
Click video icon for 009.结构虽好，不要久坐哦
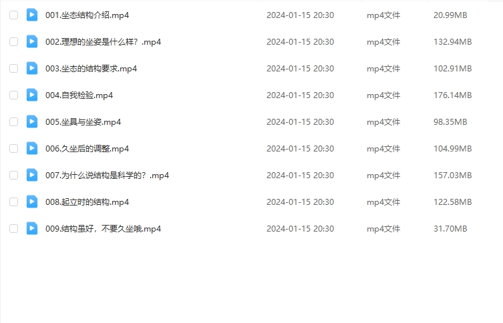(x=32, y=228)
